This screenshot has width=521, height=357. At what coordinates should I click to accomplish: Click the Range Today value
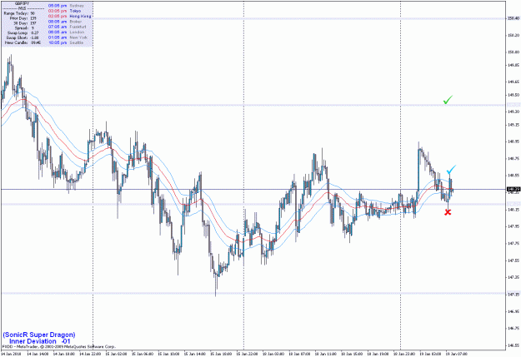click(x=33, y=13)
